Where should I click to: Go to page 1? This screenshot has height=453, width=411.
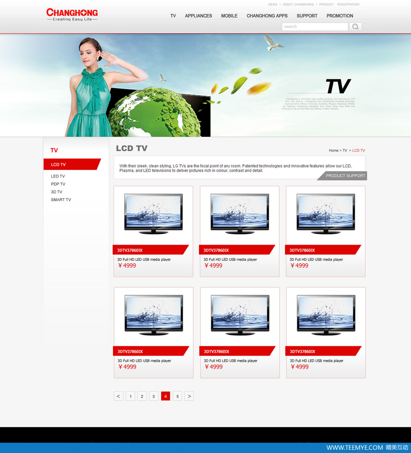point(130,396)
